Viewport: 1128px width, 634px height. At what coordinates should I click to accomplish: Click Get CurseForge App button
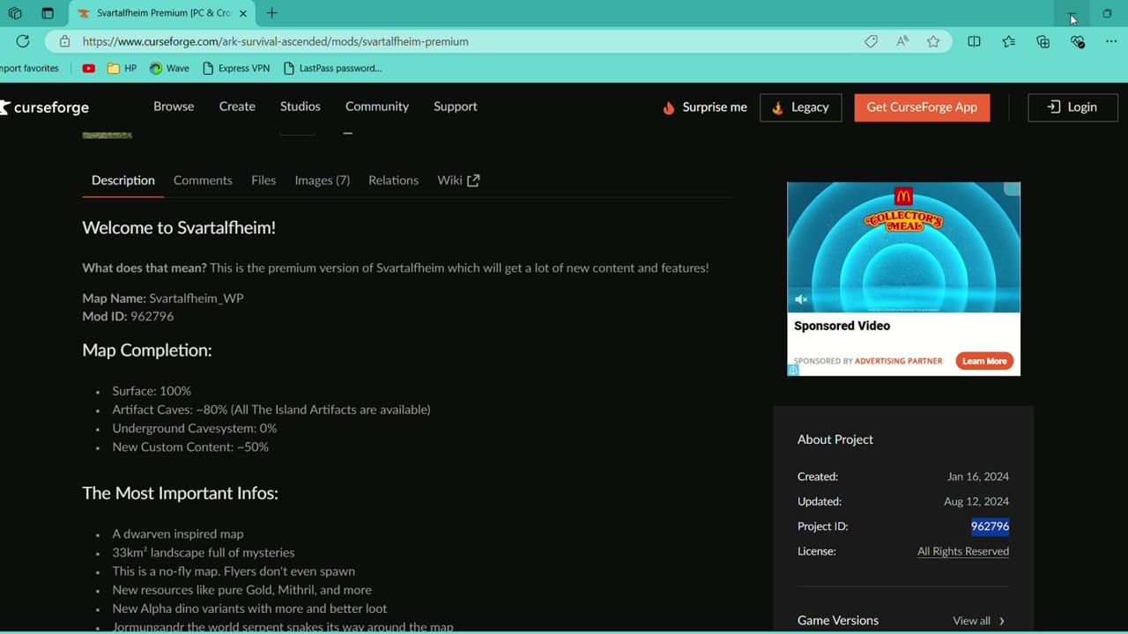click(x=922, y=107)
